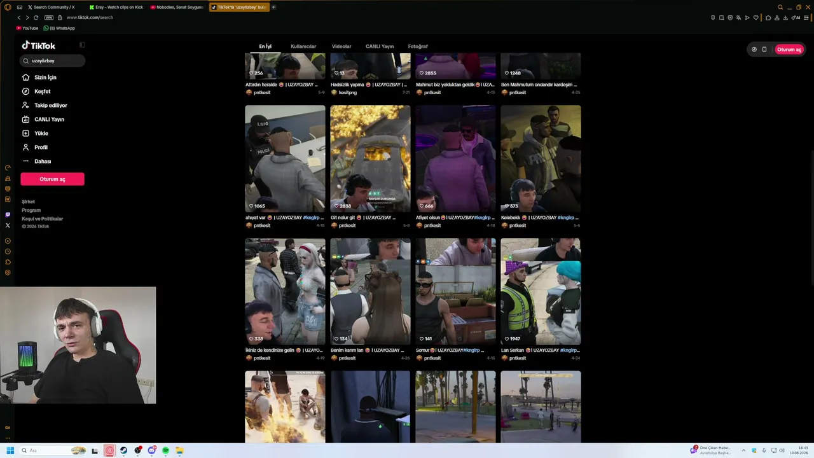Open the browser AI assistant icon
This screenshot has height=458, width=814.
click(796, 18)
